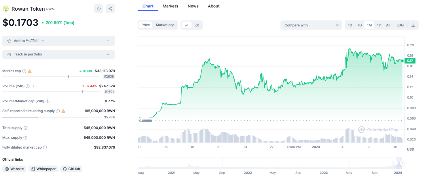Click the 35.78% supply percentage

tap(109, 117)
